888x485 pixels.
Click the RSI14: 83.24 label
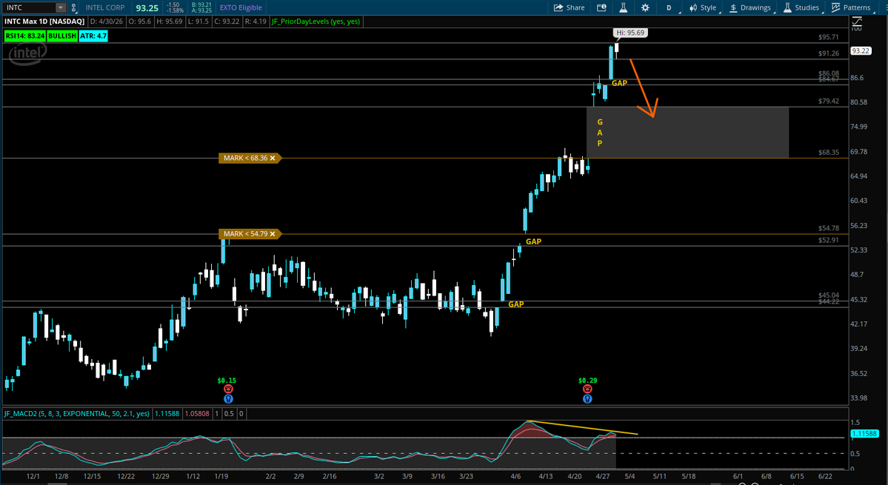(24, 36)
